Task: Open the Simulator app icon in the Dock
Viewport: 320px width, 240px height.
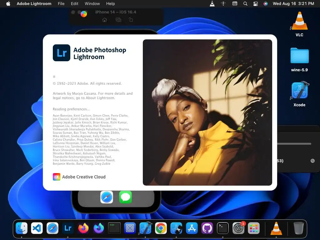Action: tap(176, 228)
